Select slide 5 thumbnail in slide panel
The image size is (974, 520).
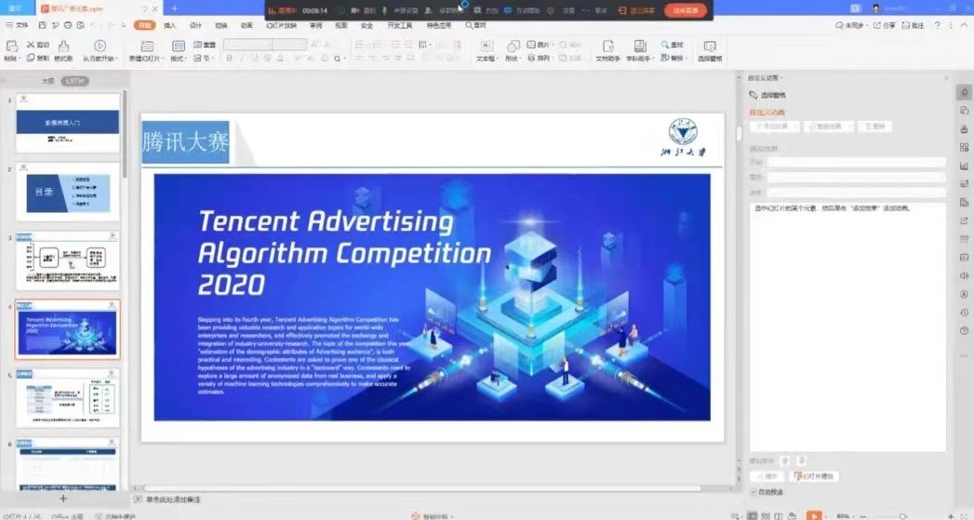tap(68, 398)
